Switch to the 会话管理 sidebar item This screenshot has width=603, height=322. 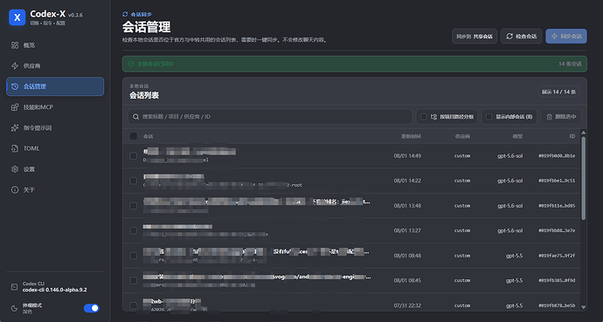[55, 86]
